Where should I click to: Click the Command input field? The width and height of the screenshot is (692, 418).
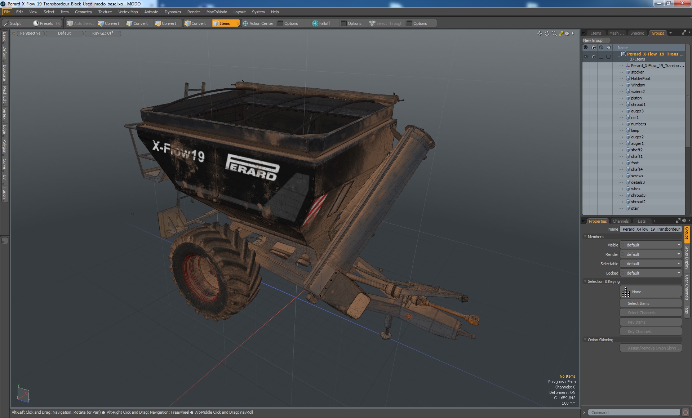[634, 413]
